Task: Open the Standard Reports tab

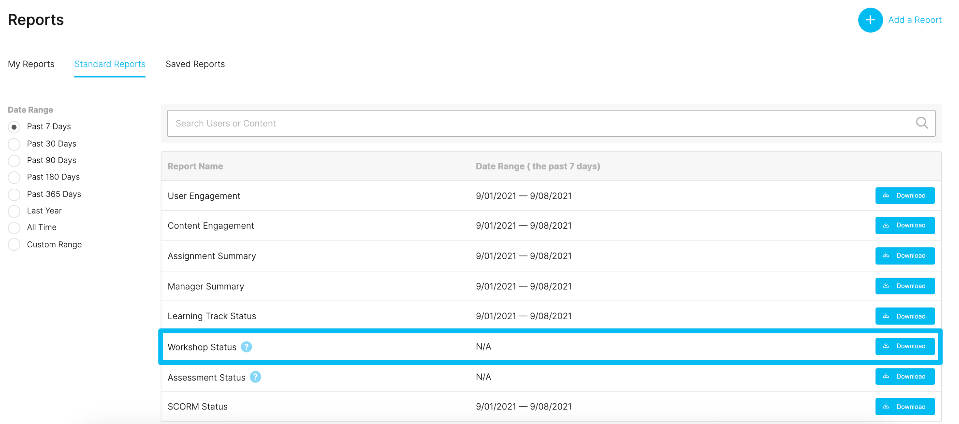Action: pyautogui.click(x=110, y=64)
